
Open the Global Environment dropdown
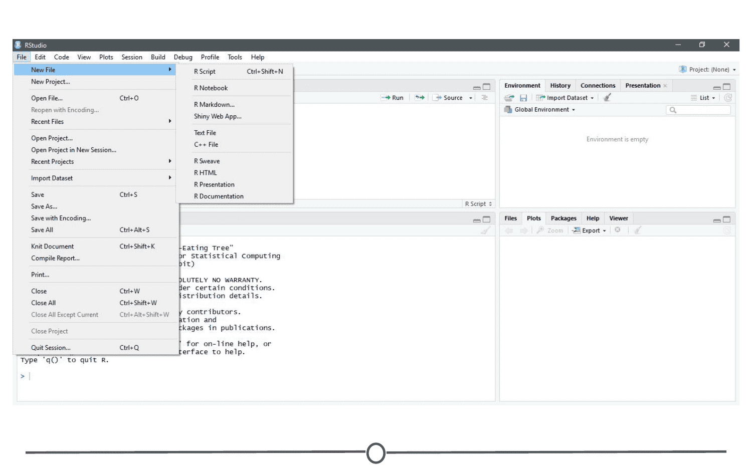point(545,110)
